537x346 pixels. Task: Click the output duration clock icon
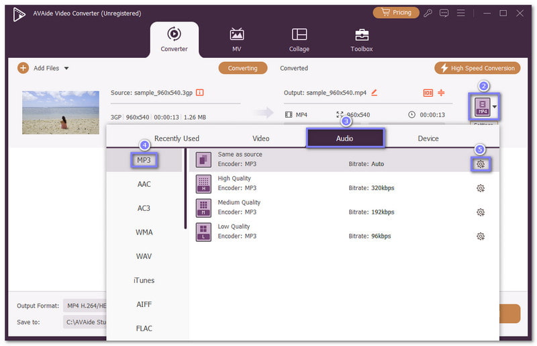411,114
